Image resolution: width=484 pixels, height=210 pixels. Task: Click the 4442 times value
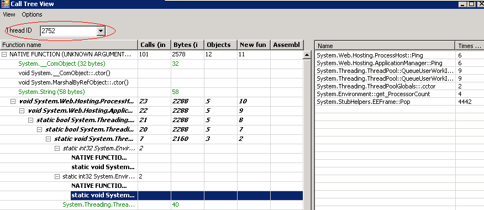coord(465,102)
